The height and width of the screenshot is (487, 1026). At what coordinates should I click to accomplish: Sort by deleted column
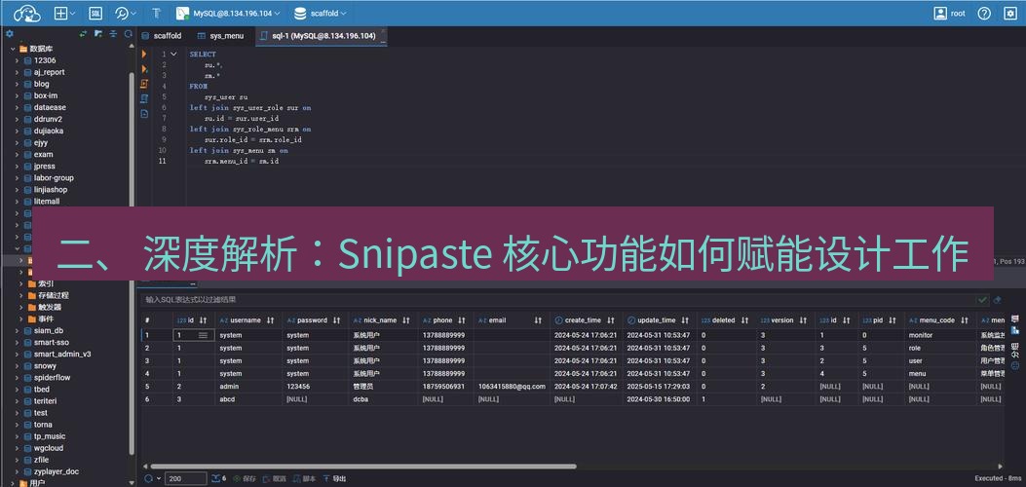(x=744, y=320)
